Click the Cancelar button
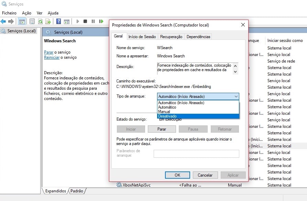Viewport: 307px width, 201px height. tap(205, 175)
